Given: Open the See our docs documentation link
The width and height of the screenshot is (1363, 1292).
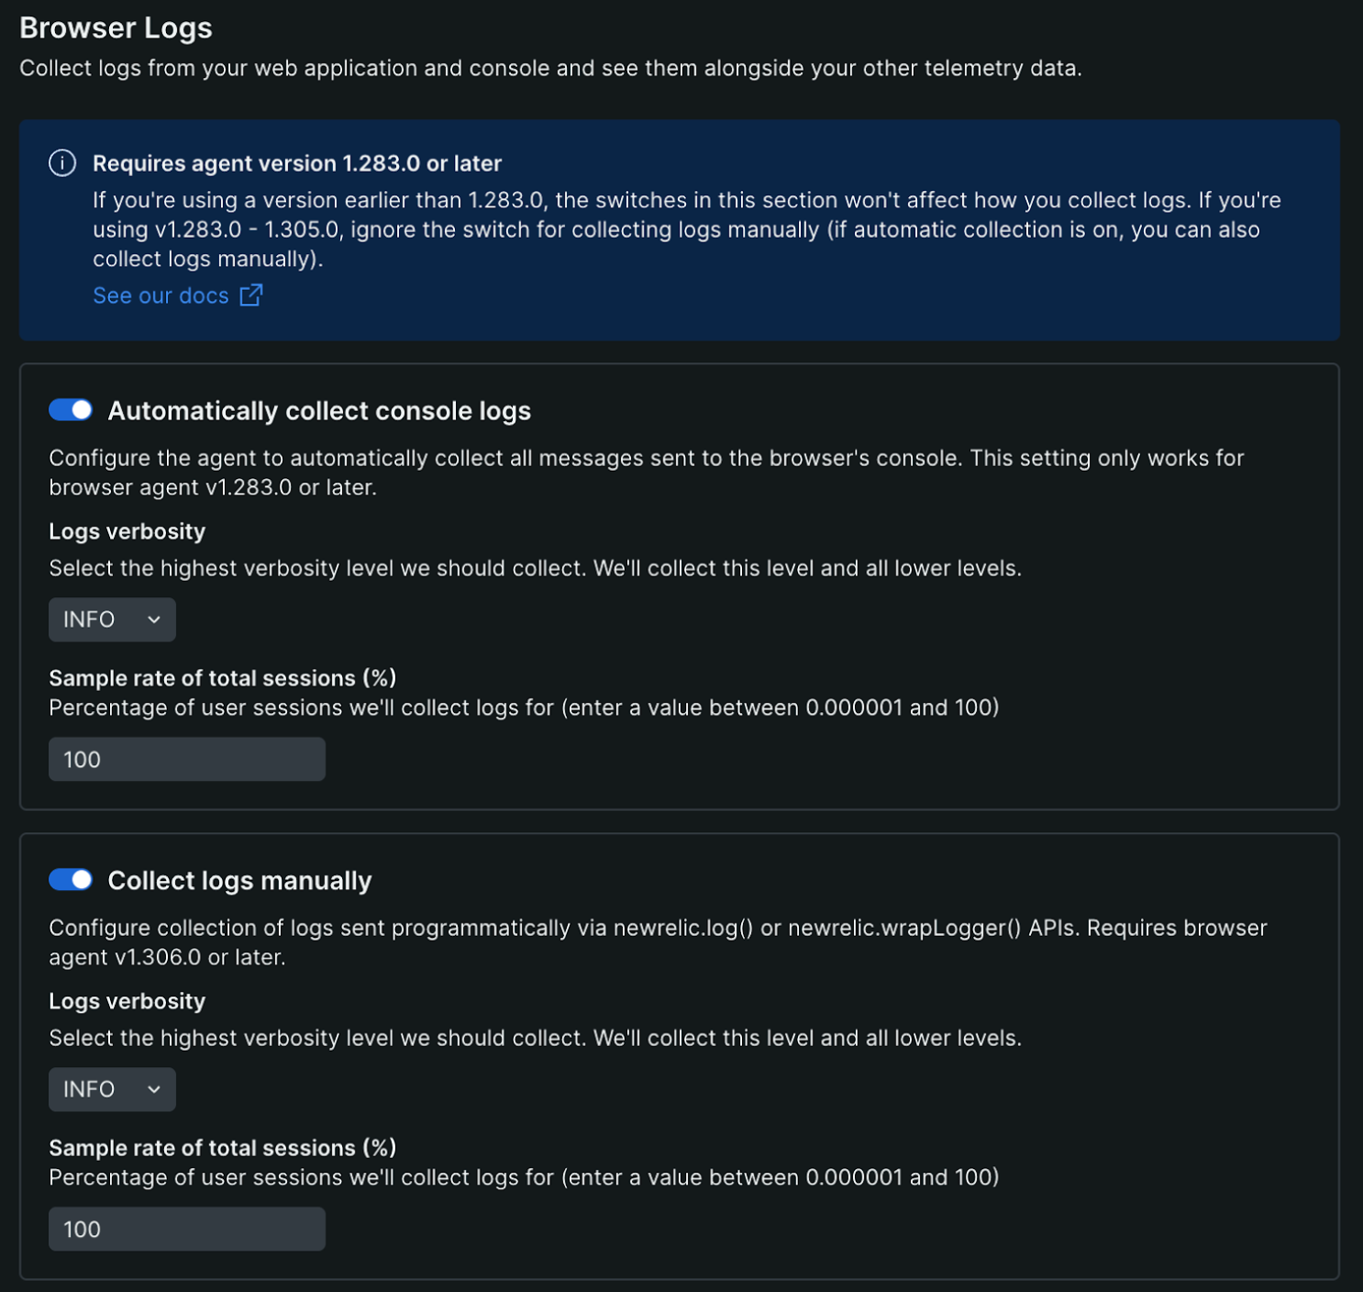Looking at the screenshot, I should [161, 295].
